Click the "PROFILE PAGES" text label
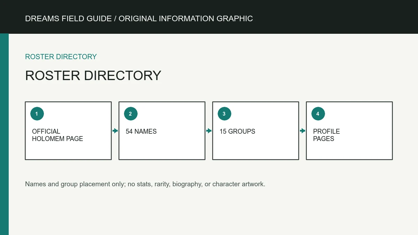 click(326, 135)
